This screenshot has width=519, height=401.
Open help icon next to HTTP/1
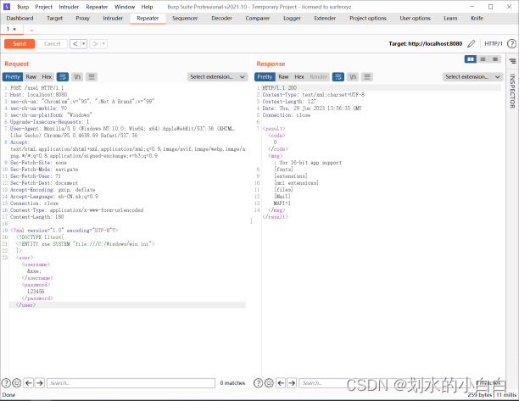click(511, 44)
